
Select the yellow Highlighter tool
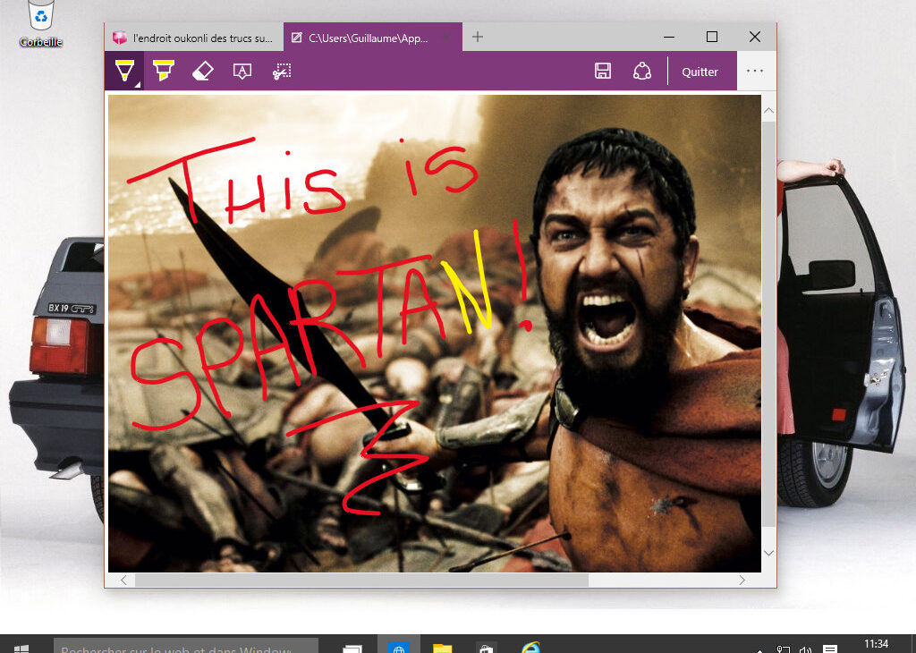(x=163, y=71)
